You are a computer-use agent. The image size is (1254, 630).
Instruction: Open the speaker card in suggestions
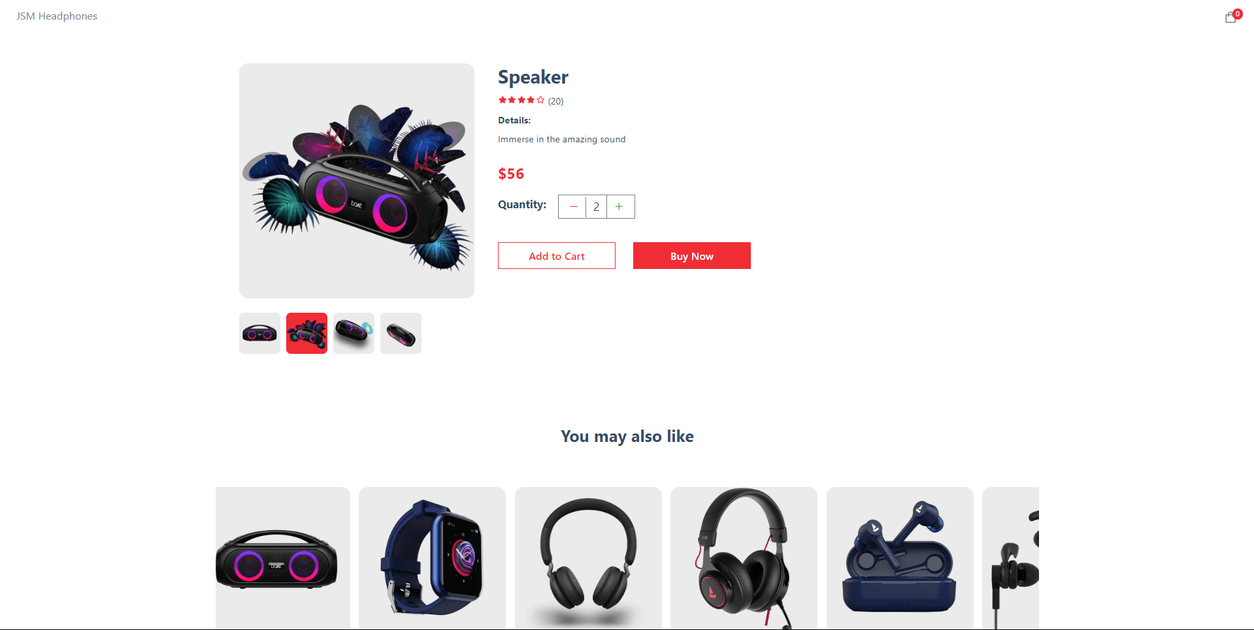283,558
